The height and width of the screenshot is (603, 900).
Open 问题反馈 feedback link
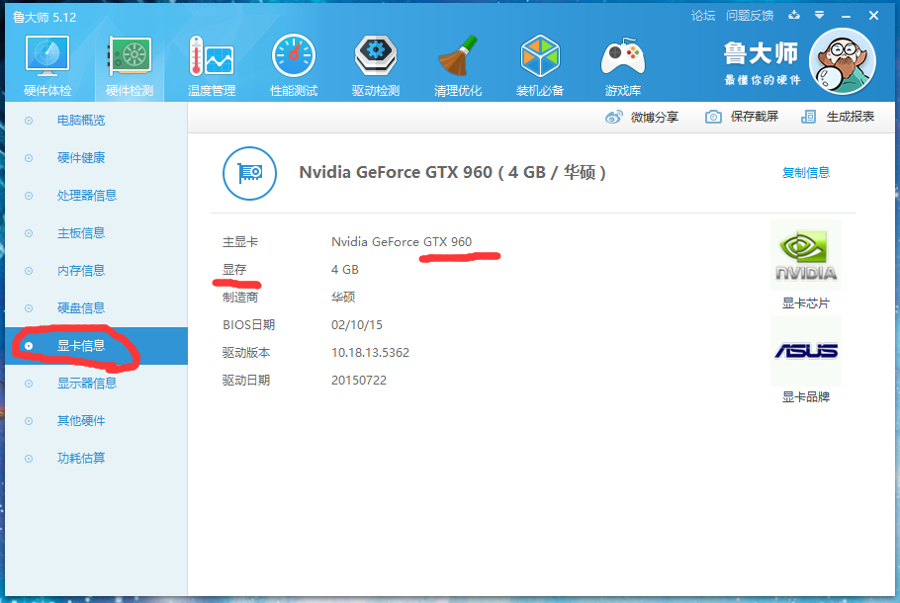(750, 16)
